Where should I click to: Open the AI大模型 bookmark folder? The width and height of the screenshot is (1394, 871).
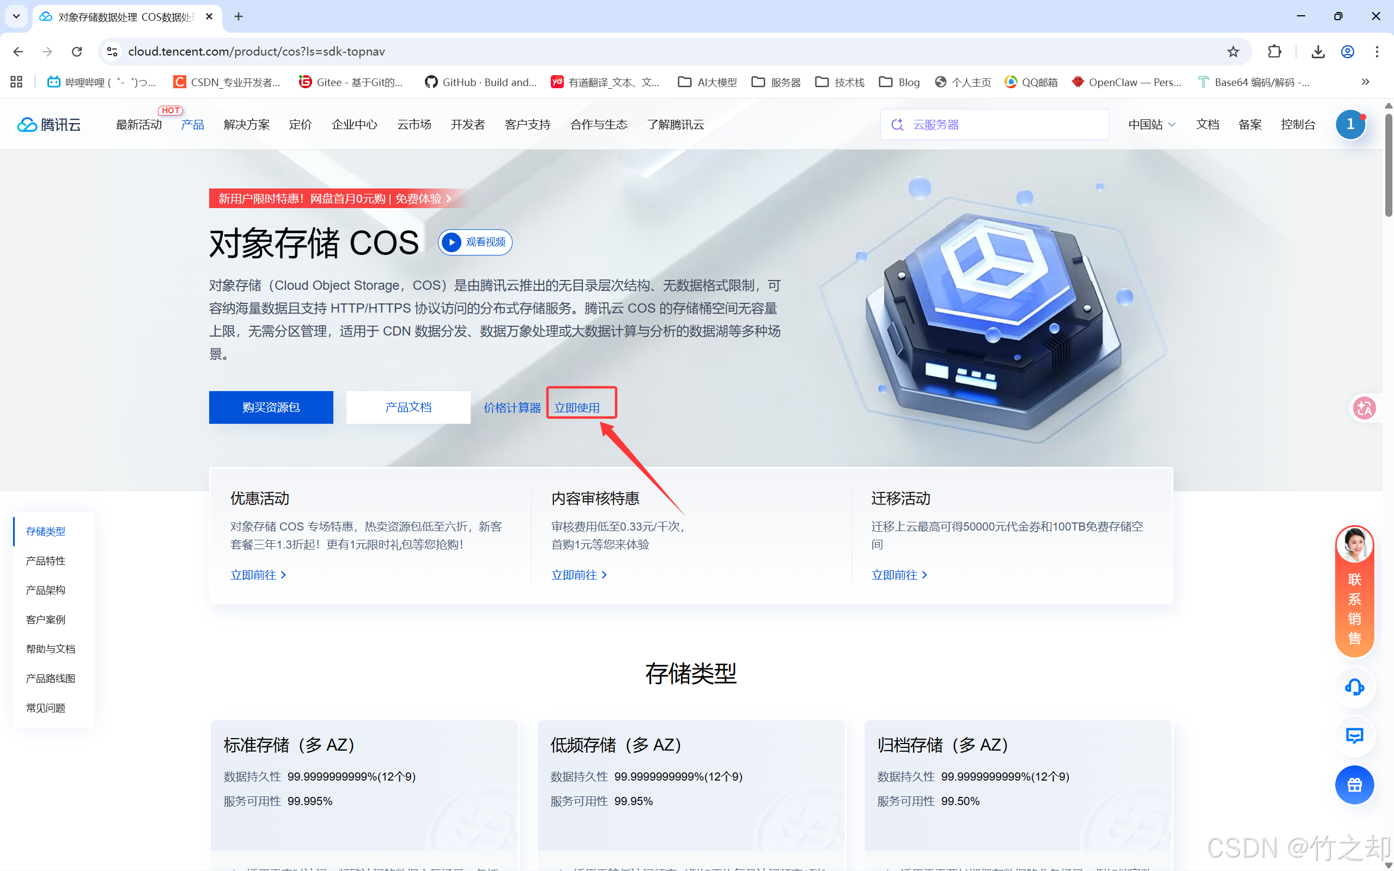point(708,82)
